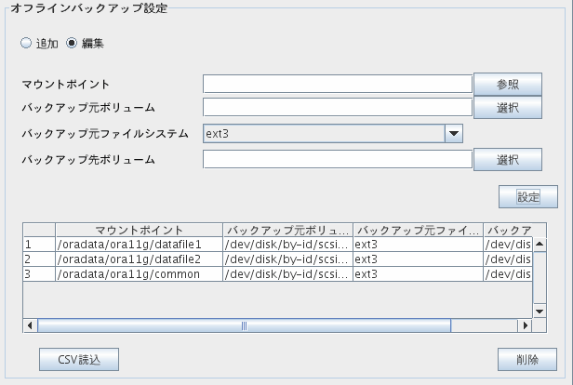The width and height of the screenshot is (573, 385).
Task: Click horizontal scrollbar right arrow
Action: 526,325
